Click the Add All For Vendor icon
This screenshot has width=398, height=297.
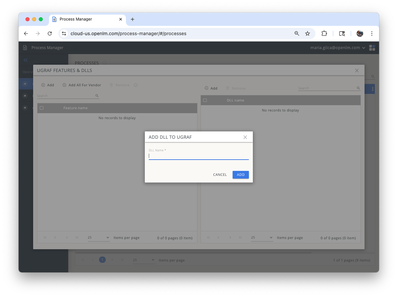64,85
